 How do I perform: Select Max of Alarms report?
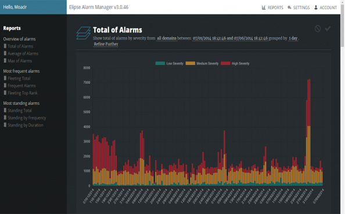pyautogui.click(x=20, y=61)
